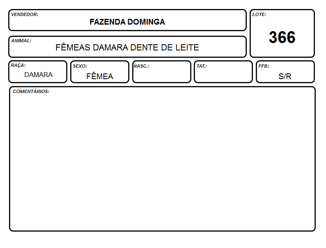Select the RAÇA label
The height and width of the screenshot is (248, 326).
(18, 65)
